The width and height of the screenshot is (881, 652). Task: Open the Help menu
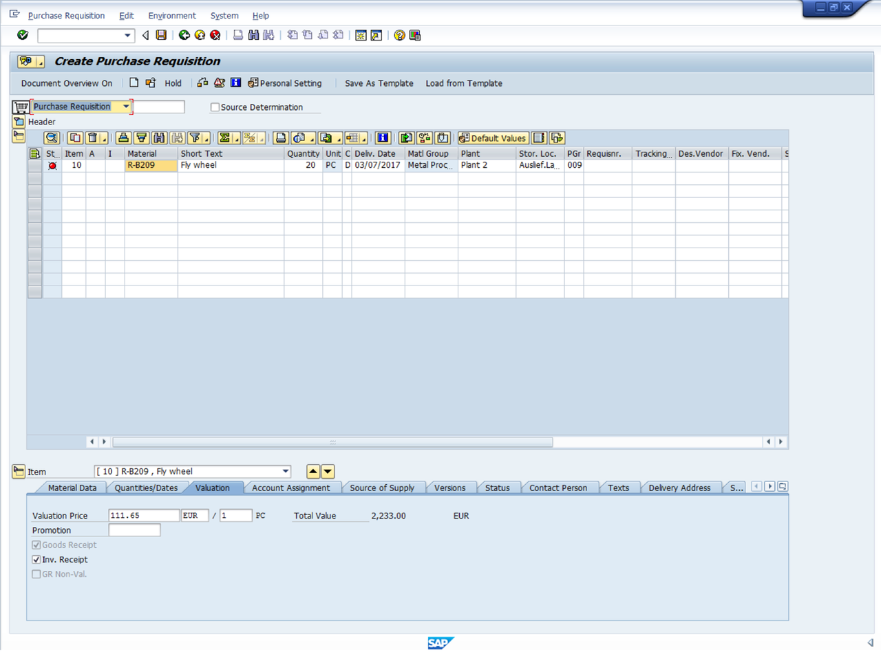[261, 15]
